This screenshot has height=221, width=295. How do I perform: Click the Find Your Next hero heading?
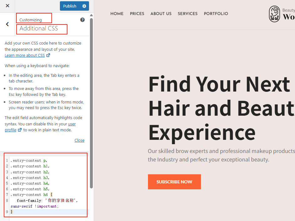click(x=219, y=84)
